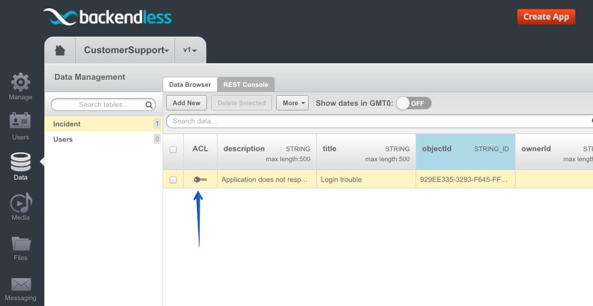The height and width of the screenshot is (306, 593).
Task: Focus the Search tables field
Action: (x=103, y=105)
